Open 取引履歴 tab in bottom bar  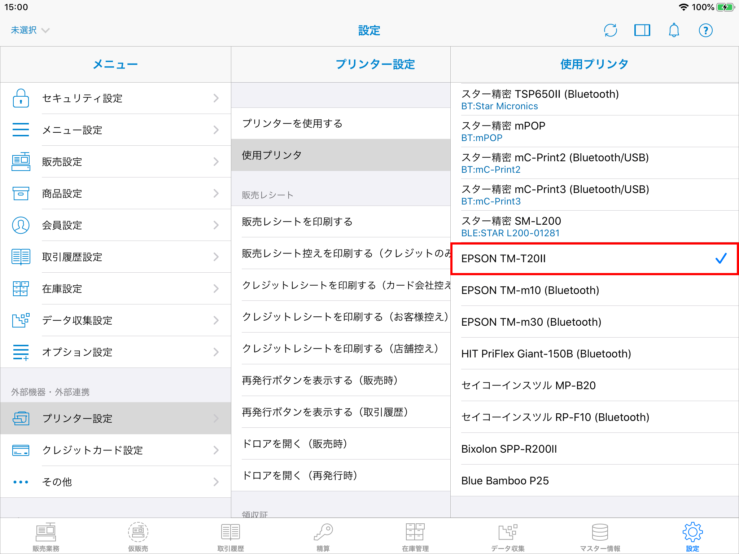[x=231, y=537]
